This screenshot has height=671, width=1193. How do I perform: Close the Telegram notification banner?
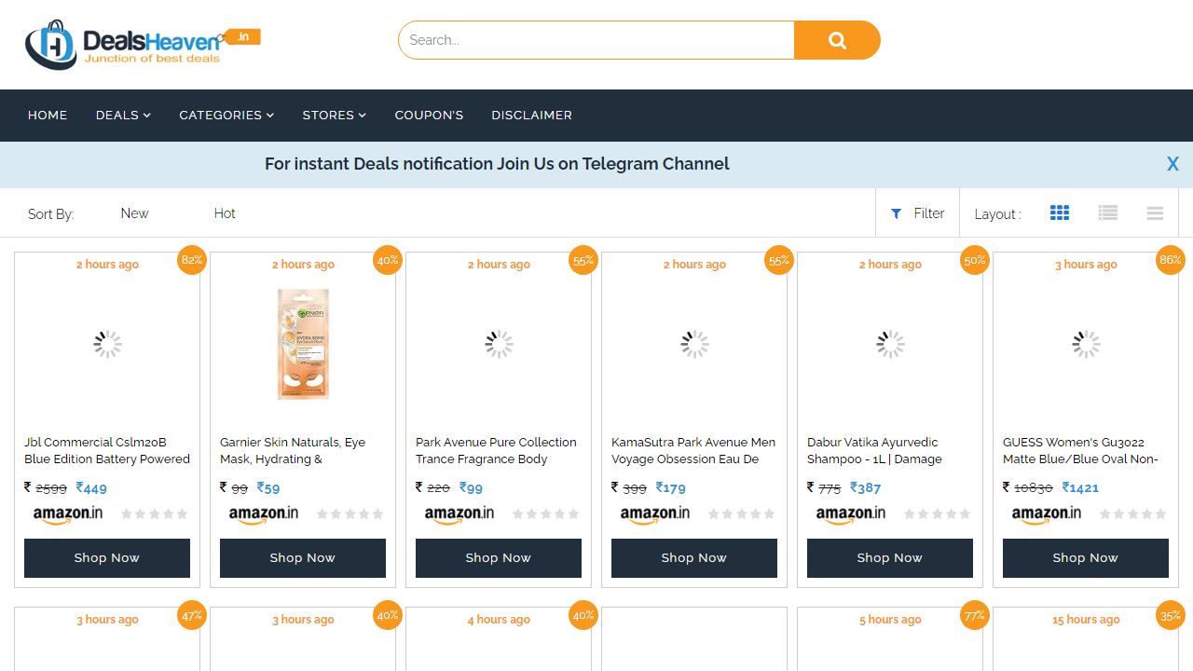(1172, 164)
